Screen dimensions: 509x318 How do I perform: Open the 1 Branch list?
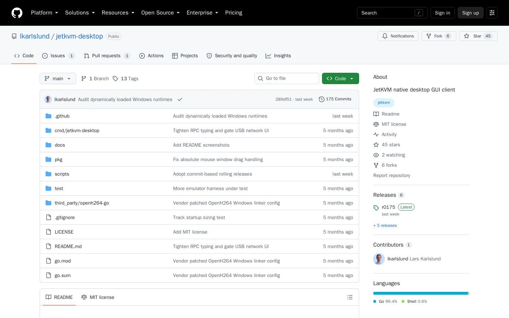coord(95,78)
